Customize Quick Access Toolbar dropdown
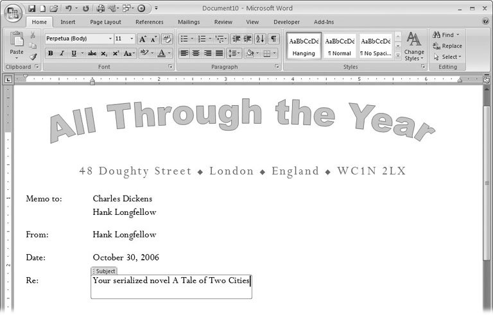The width and height of the screenshot is (493, 315). (156, 8)
